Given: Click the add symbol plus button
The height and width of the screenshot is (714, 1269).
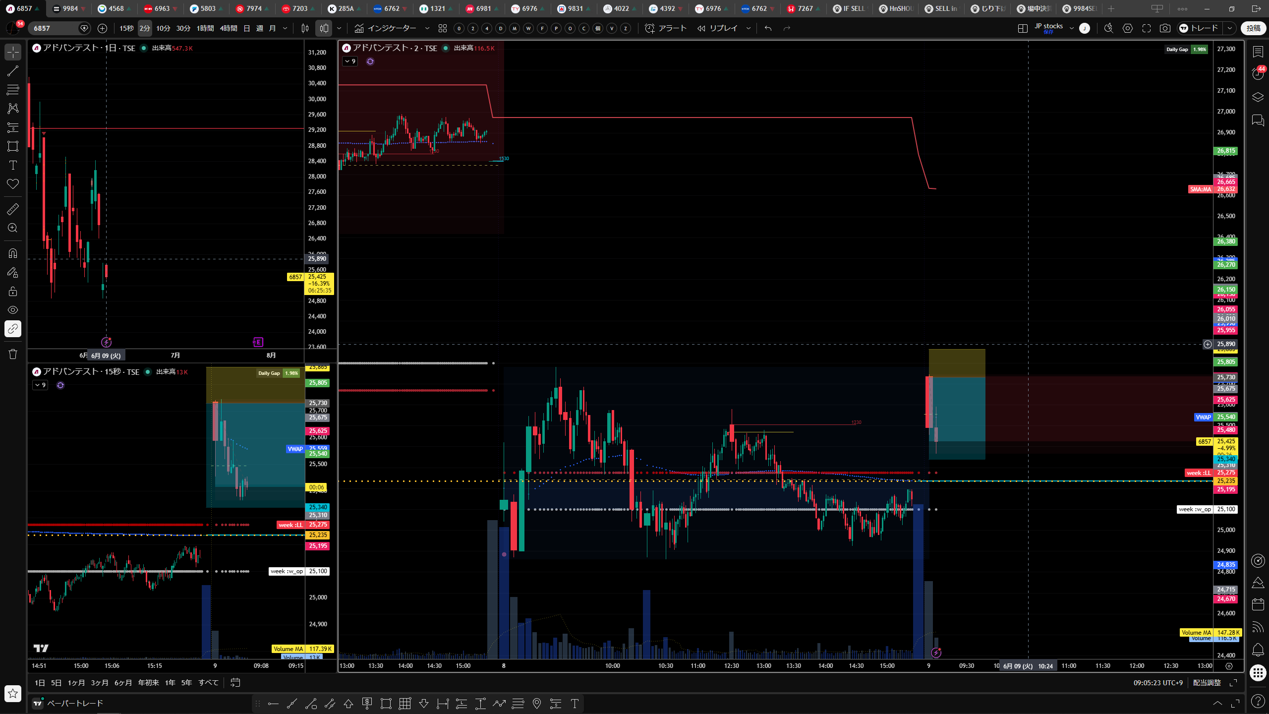Looking at the screenshot, I should pos(102,28).
